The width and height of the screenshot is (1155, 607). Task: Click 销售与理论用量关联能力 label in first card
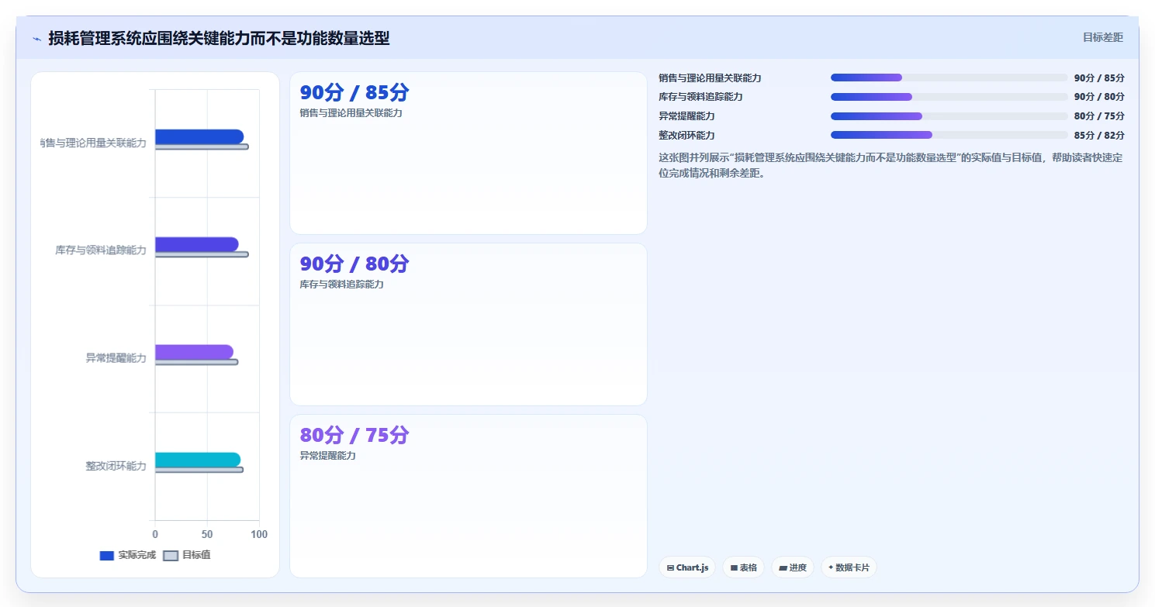click(351, 113)
